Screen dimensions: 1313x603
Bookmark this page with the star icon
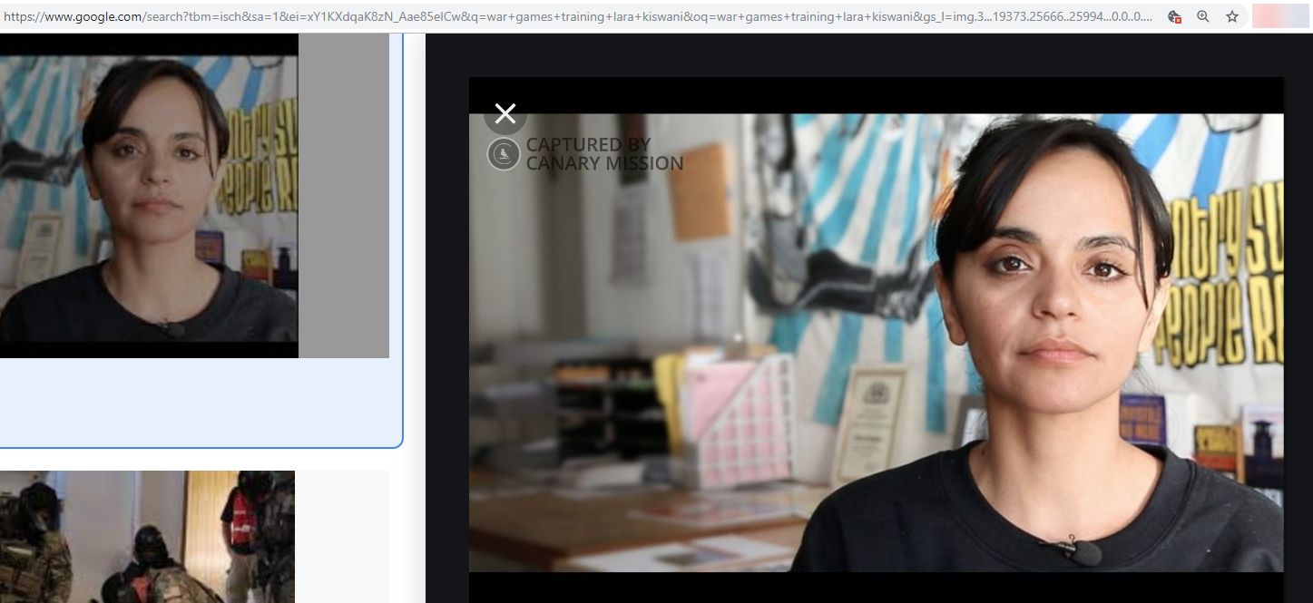pyautogui.click(x=1232, y=16)
